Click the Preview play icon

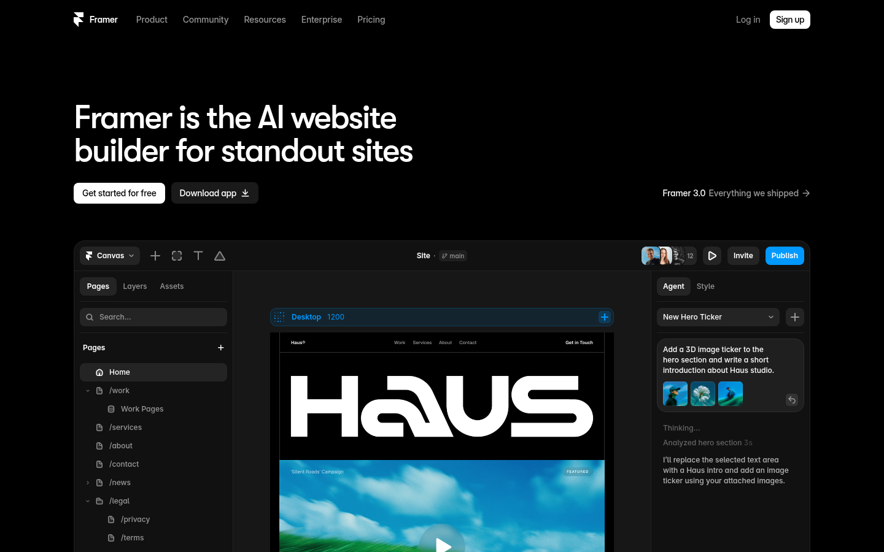pyautogui.click(x=712, y=256)
